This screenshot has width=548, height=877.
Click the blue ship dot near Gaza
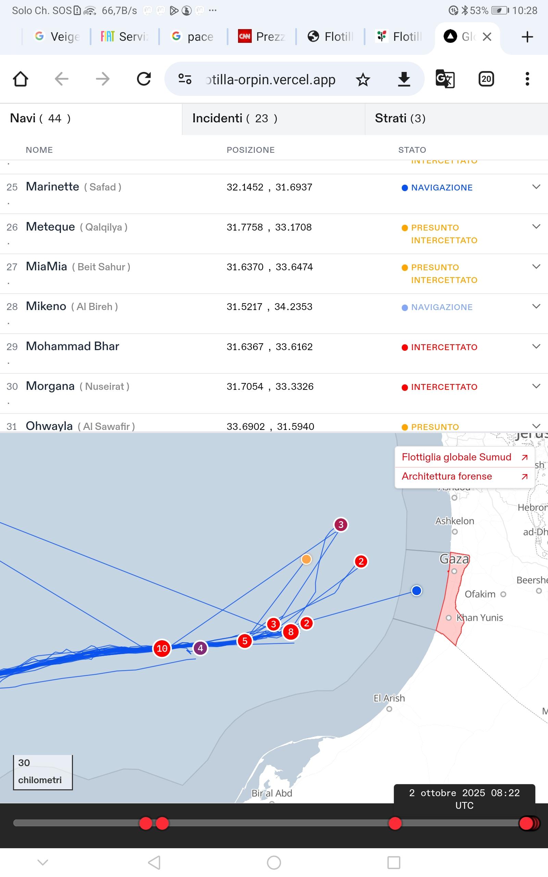pyautogui.click(x=416, y=591)
